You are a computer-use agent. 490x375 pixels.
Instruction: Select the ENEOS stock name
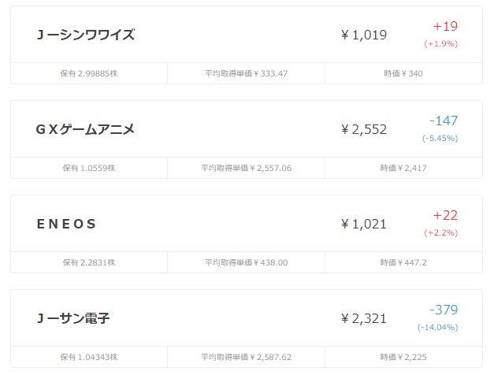66,224
